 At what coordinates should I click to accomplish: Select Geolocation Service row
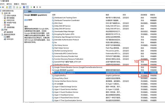[x=104, y=65]
